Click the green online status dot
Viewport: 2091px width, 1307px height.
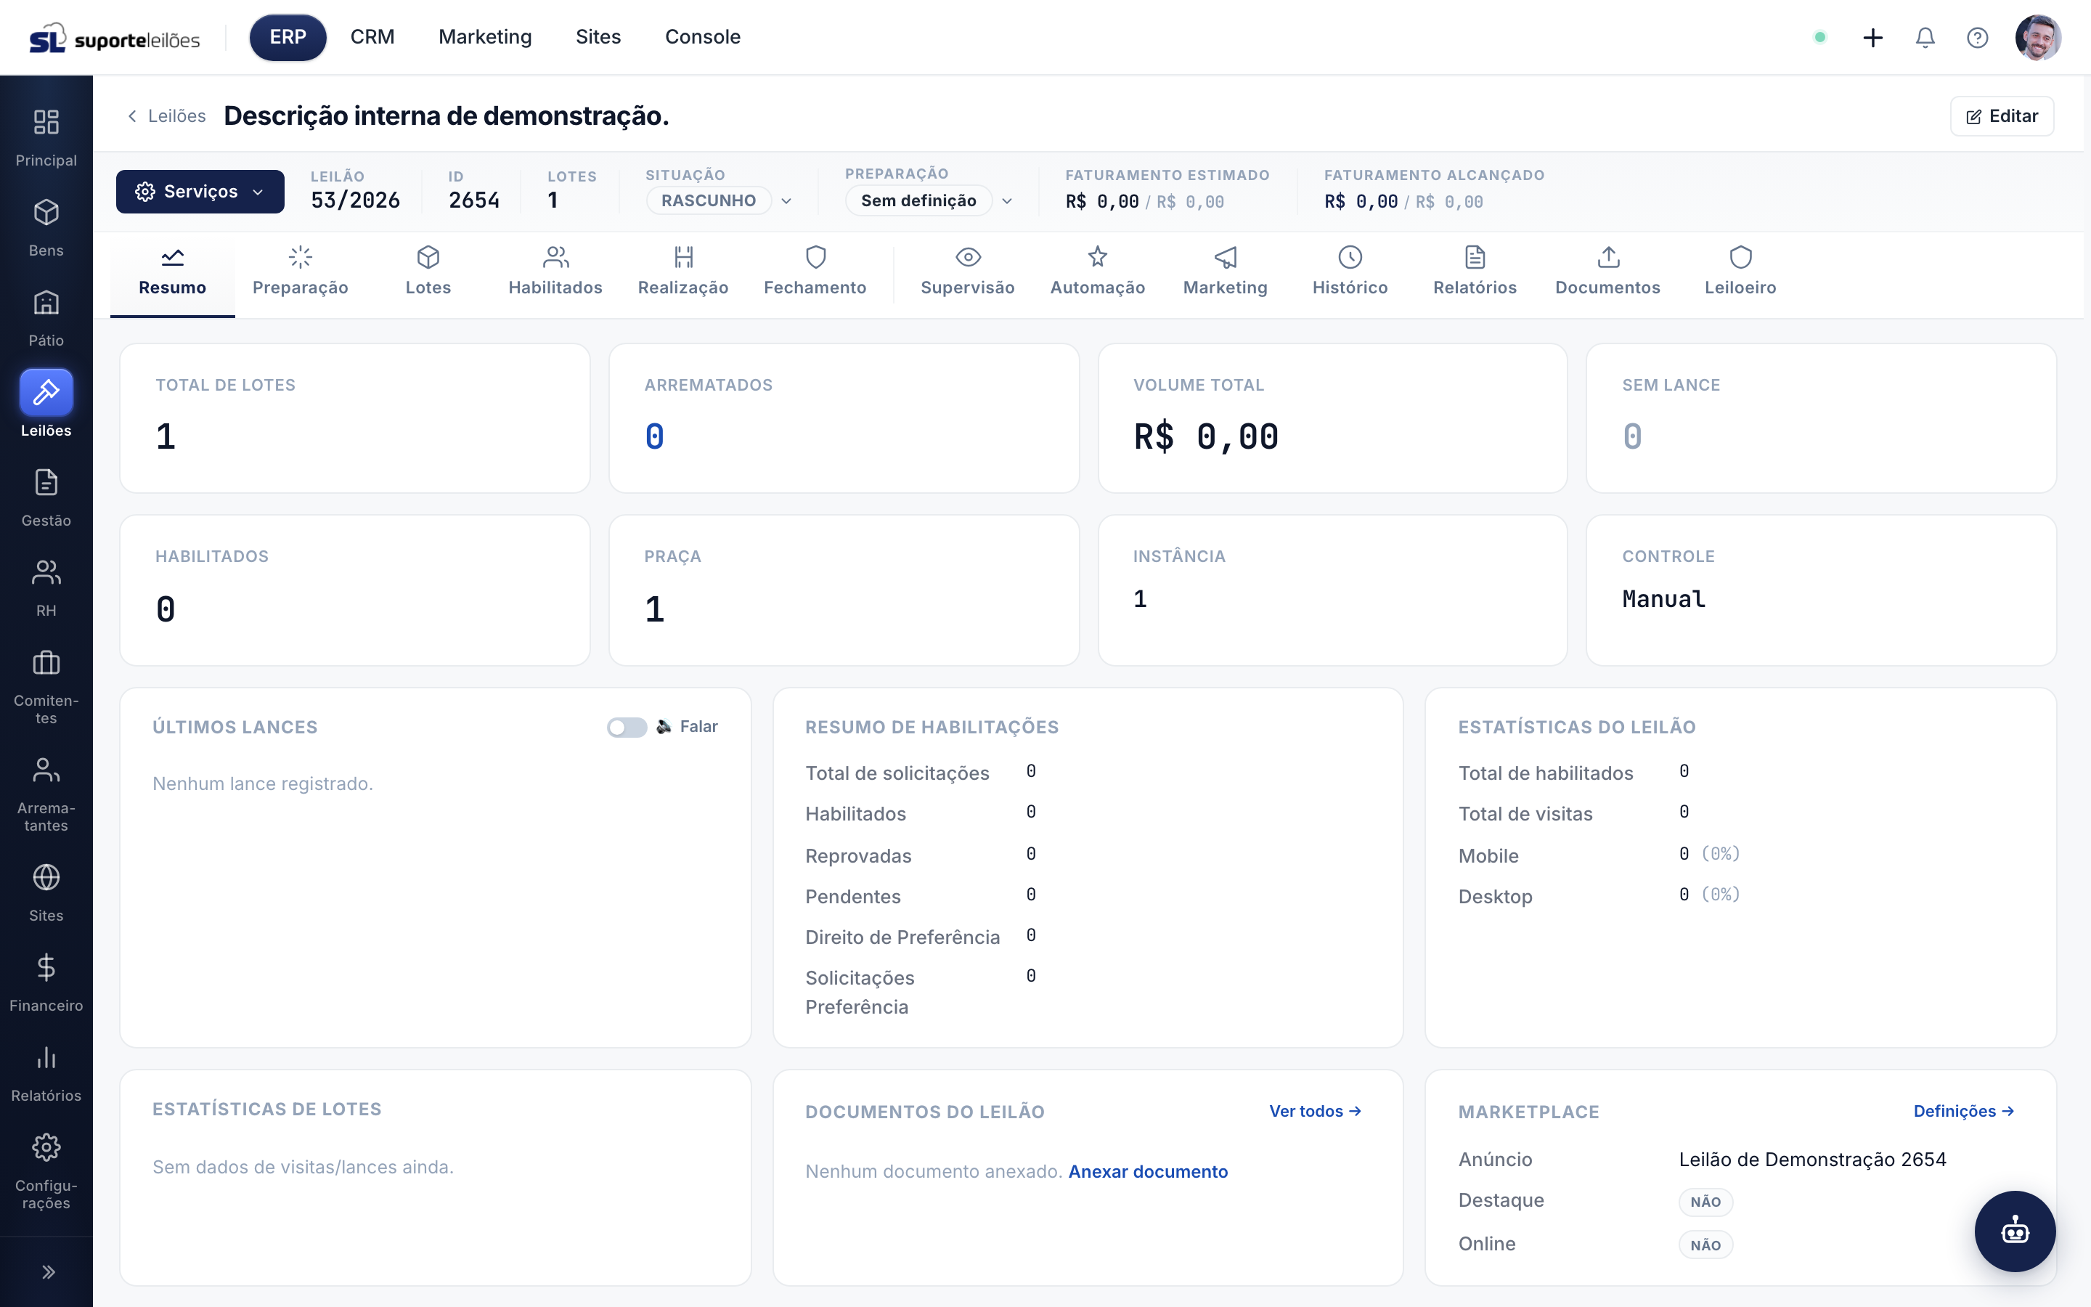tap(1819, 37)
